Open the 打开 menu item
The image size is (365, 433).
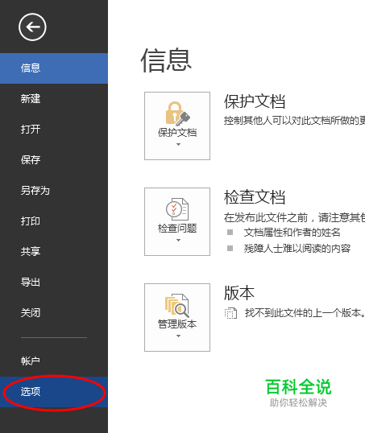pos(54,130)
